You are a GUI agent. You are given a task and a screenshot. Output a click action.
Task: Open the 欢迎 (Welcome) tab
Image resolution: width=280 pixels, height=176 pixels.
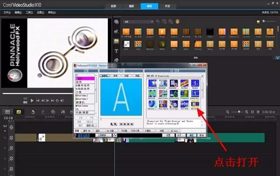pos(113,6)
